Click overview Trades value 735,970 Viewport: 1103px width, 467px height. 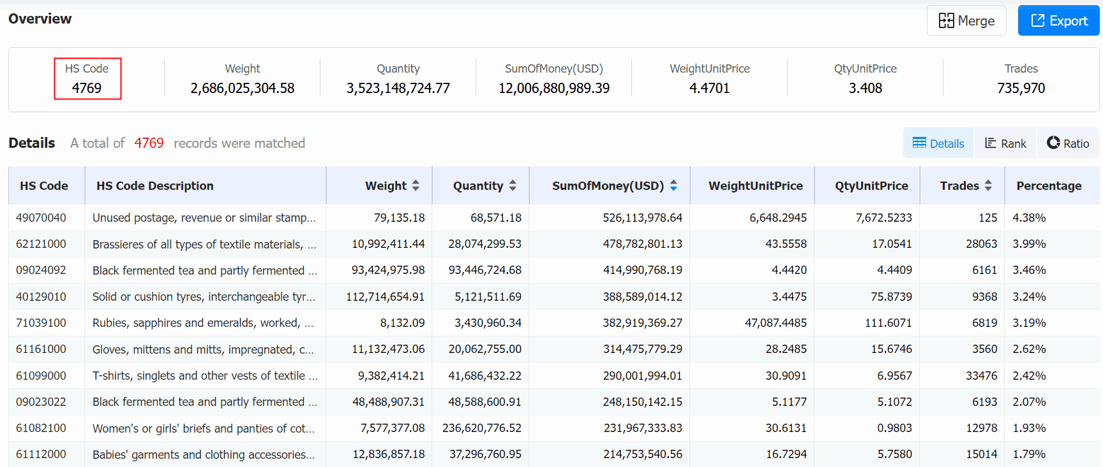coord(1021,88)
